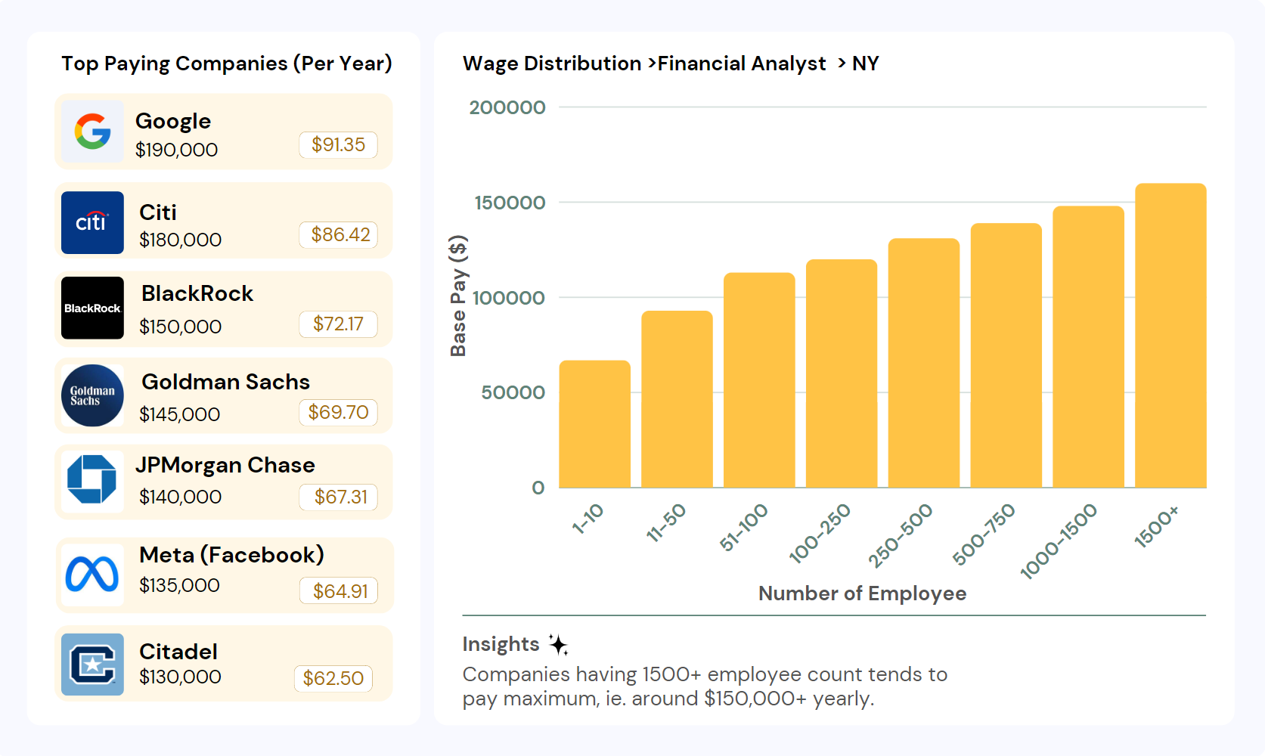1265x756 pixels.
Task: Select the 1500+ employee bar
Action: point(1170,333)
